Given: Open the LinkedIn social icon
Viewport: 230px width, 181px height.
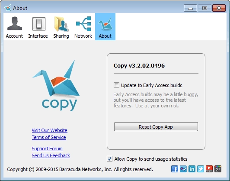Looking at the screenshot, I should (192, 169).
